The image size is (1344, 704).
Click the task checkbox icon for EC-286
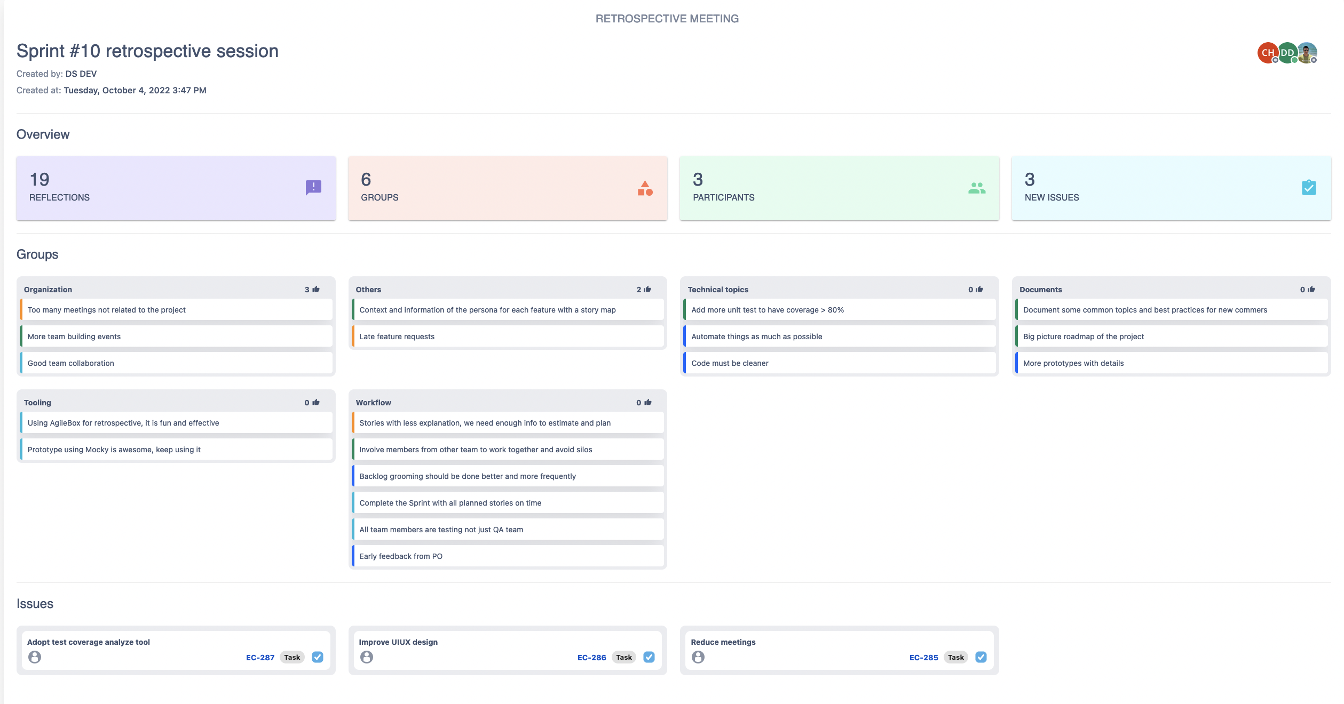click(x=649, y=657)
